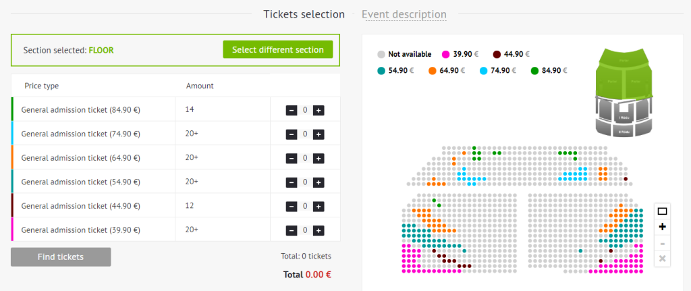
Task: Add one 39.90 € ticket using plus
Action: click(319, 230)
